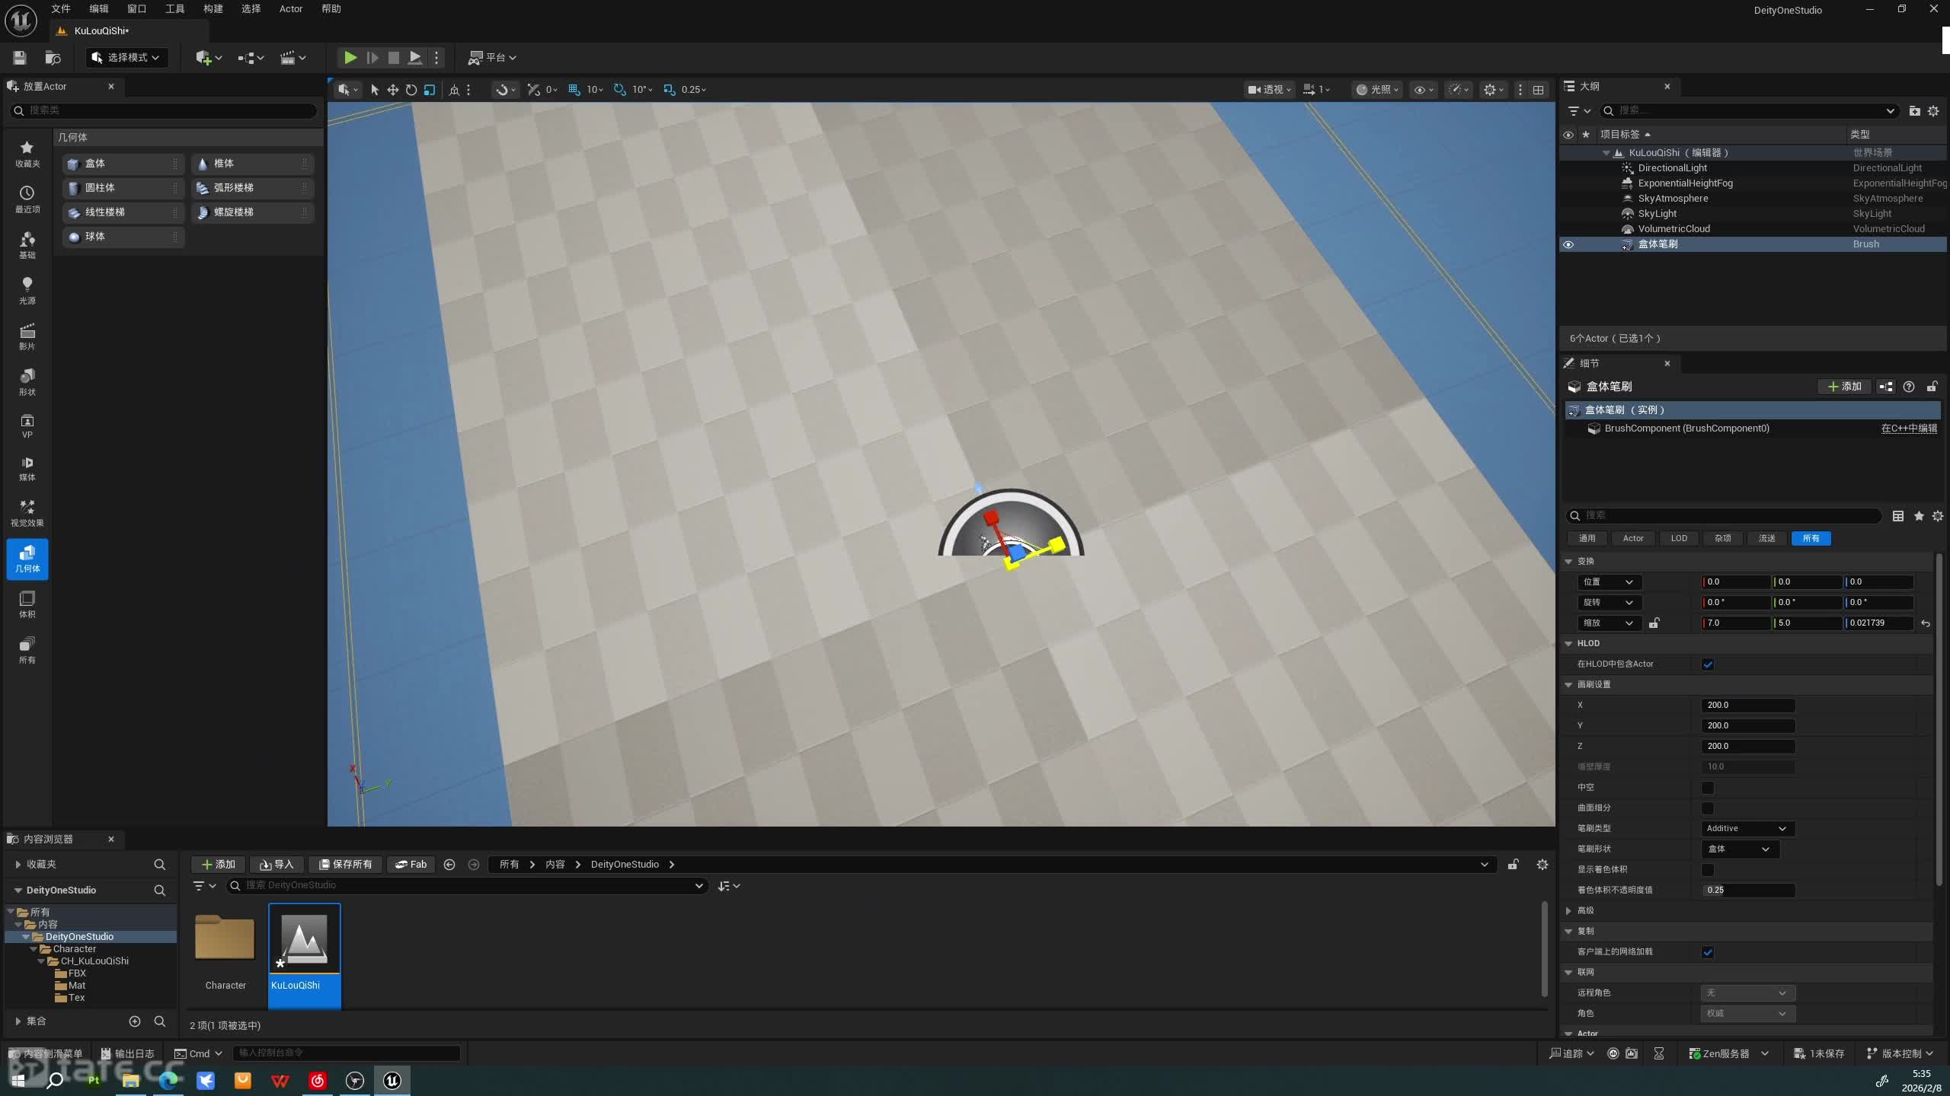The image size is (1950, 1096).
Task: Click 保存所有 save all button
Action: (x=346, y=865)
